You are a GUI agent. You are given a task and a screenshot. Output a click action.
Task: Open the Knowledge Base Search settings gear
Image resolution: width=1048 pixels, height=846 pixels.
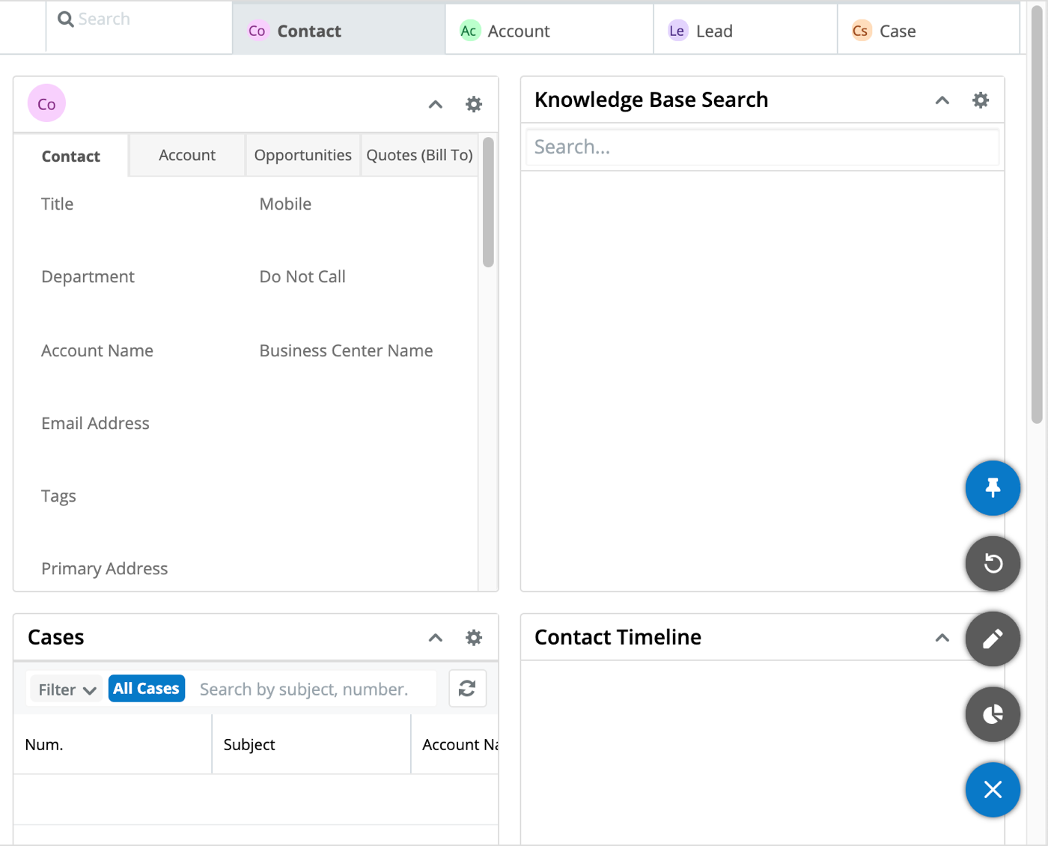click(x=981, y=99)
